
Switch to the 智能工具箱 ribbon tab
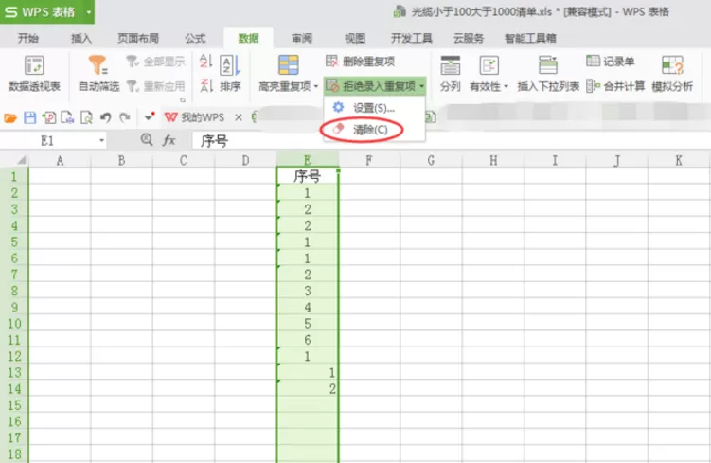point(530,38)
